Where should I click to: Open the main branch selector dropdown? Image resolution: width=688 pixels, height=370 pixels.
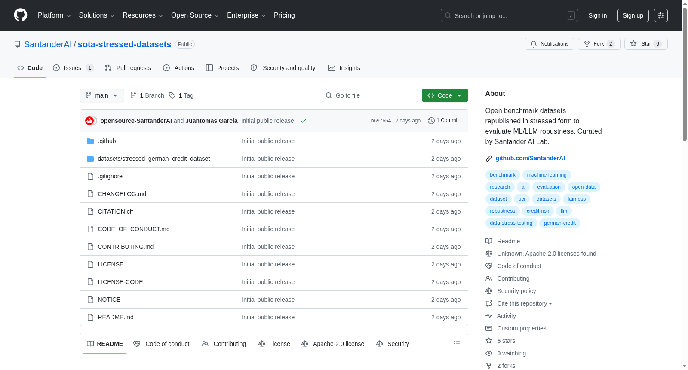tap(102, 95)
